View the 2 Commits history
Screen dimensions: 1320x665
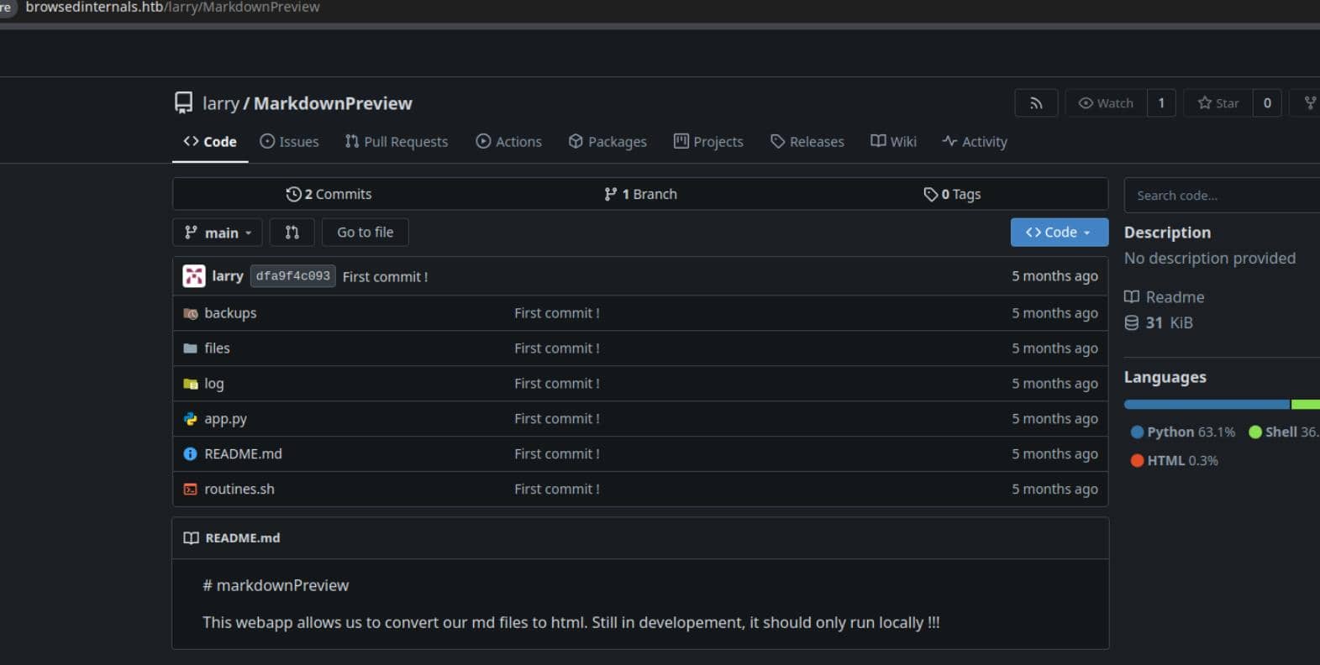(329, 194)
